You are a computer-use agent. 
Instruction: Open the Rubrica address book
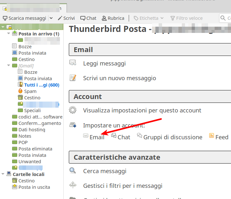[x=113, y=18]
